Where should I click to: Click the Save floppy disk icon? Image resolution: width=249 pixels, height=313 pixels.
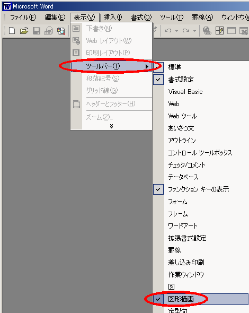[37, 31]
